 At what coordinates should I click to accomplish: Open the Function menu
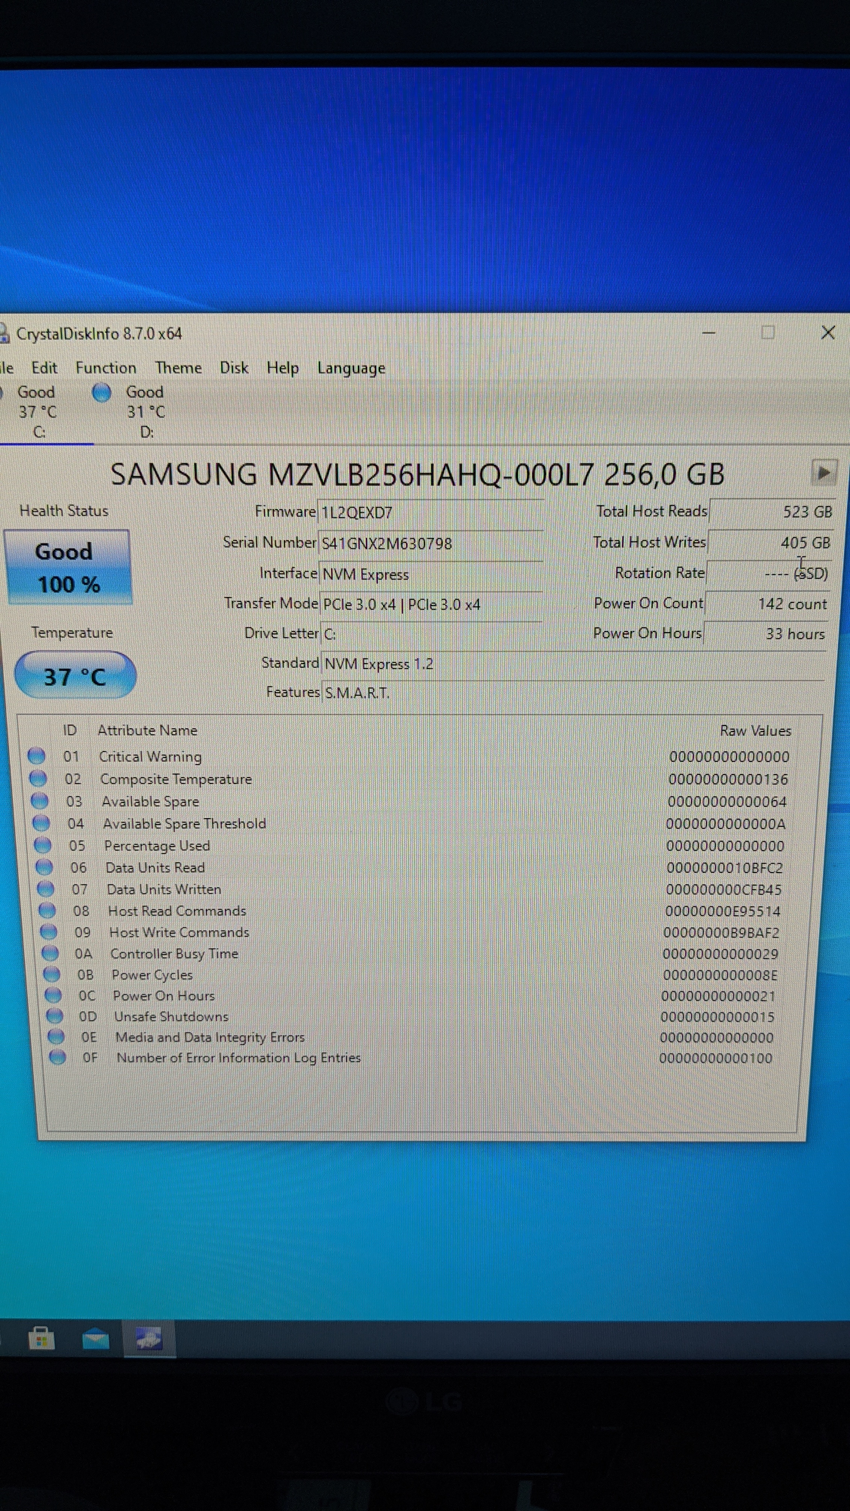106,368
